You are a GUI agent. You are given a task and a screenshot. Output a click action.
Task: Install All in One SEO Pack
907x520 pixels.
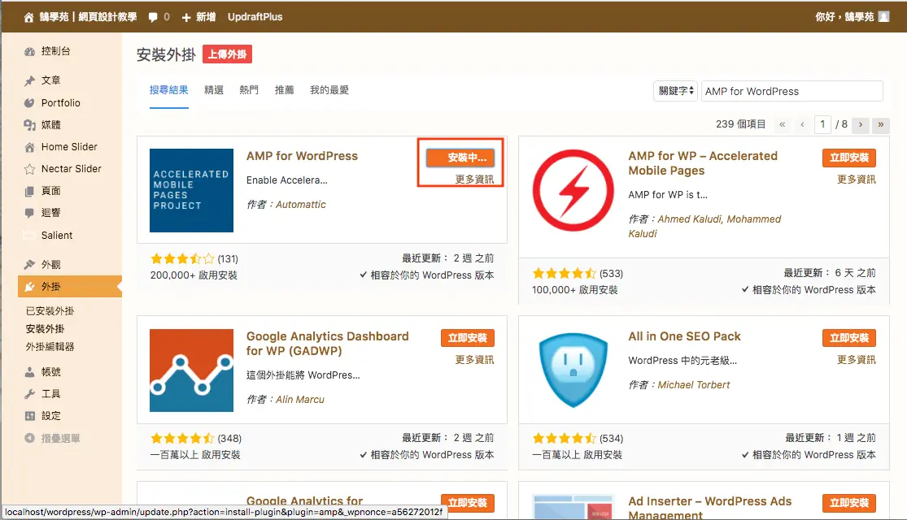point(849,338)
